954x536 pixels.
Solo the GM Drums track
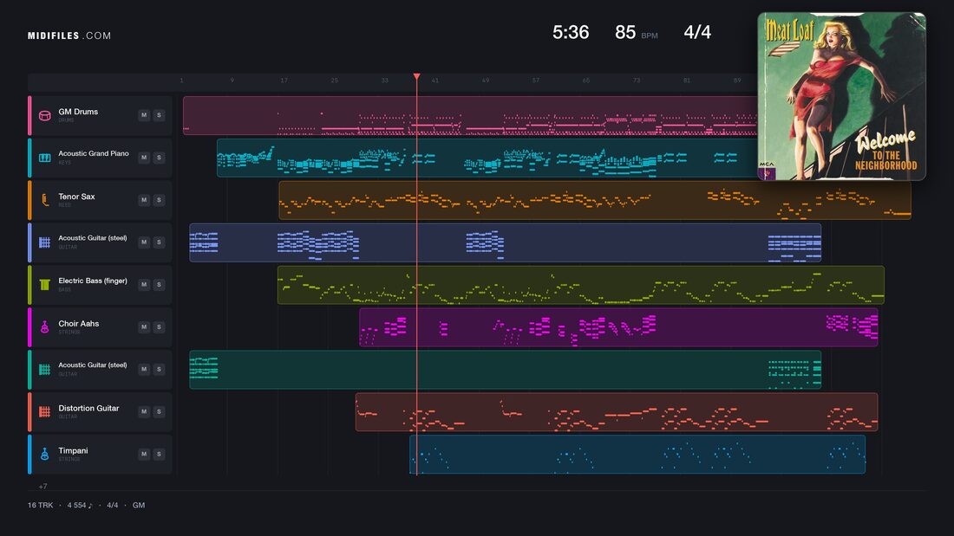click(159, 115)
